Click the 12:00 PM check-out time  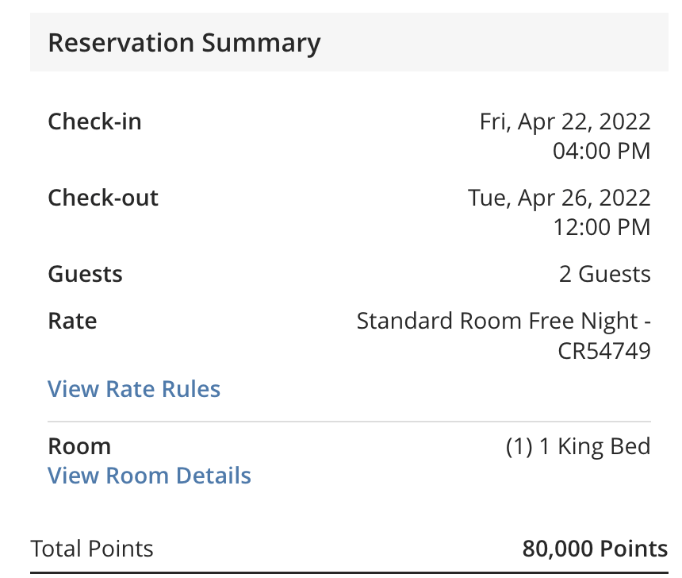(601, 228)
